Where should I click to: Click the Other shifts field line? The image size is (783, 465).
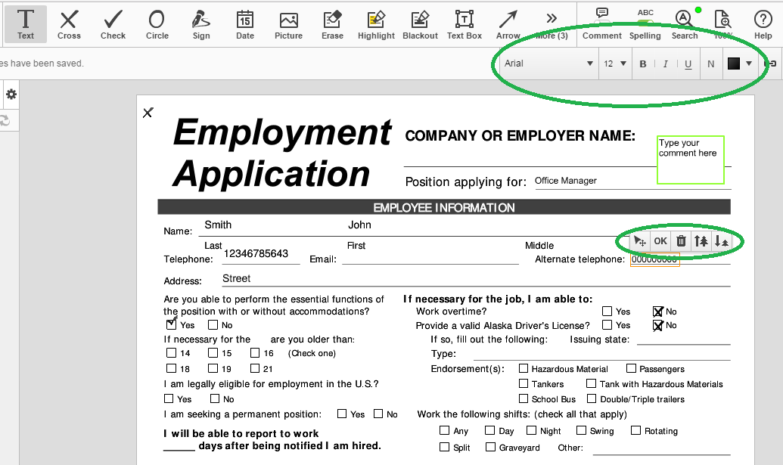point(661,448)
